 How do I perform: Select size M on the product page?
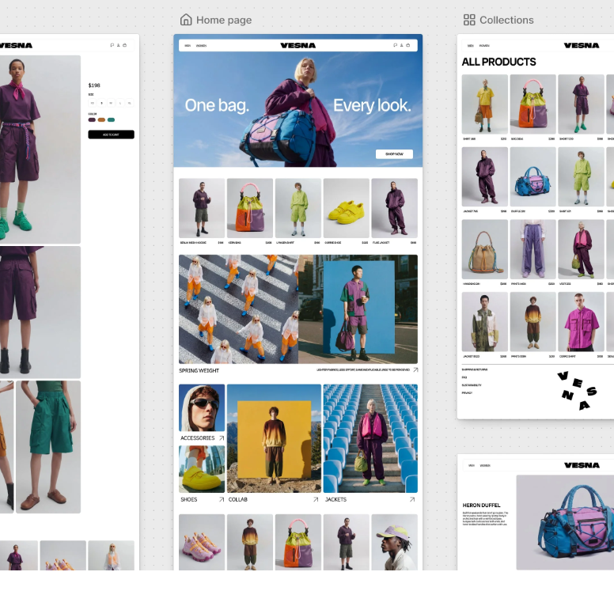tap(112, 103)
